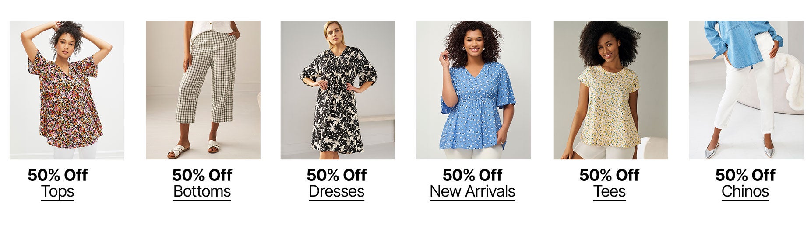Select 50% Off heading above Chinos

[745, 175]
